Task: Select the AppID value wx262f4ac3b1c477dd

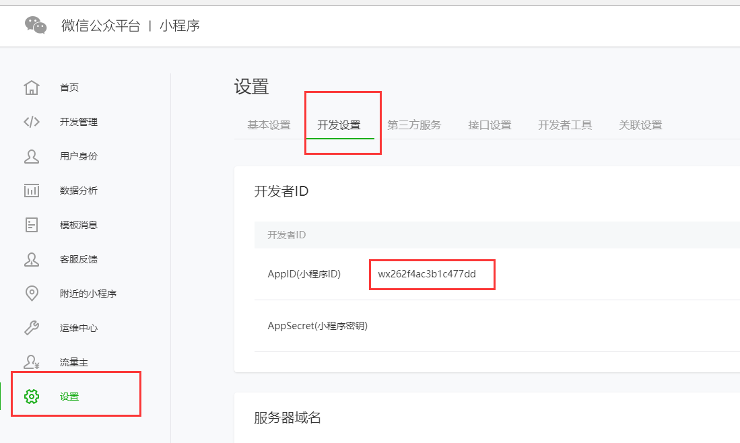Action: click(x=427, y=274)
